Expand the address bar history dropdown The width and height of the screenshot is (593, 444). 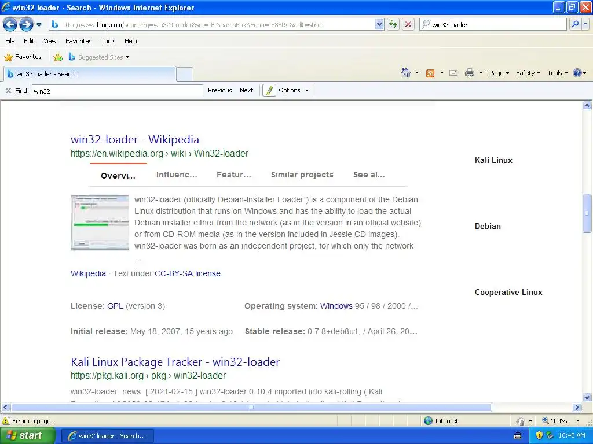click(379, 24)
